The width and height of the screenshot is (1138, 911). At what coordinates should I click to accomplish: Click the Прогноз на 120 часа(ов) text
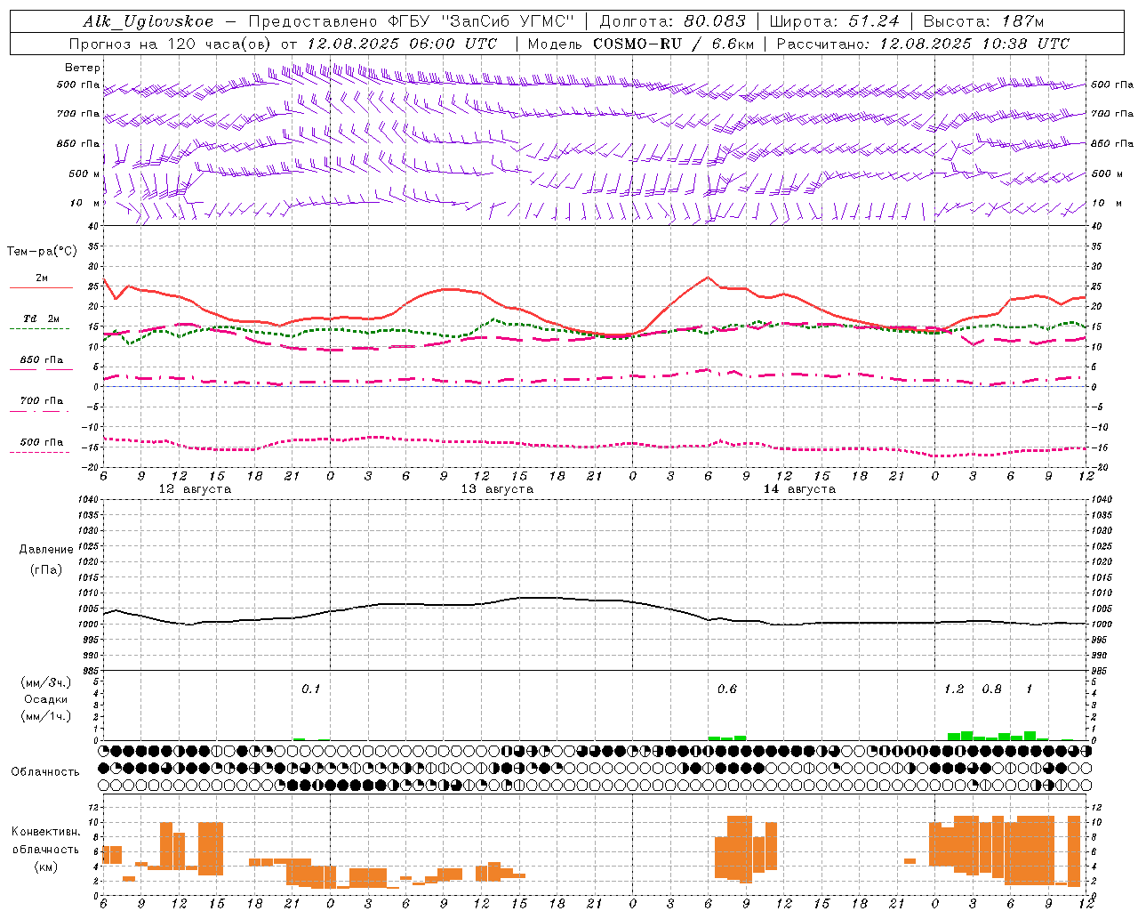pos(171,44)
